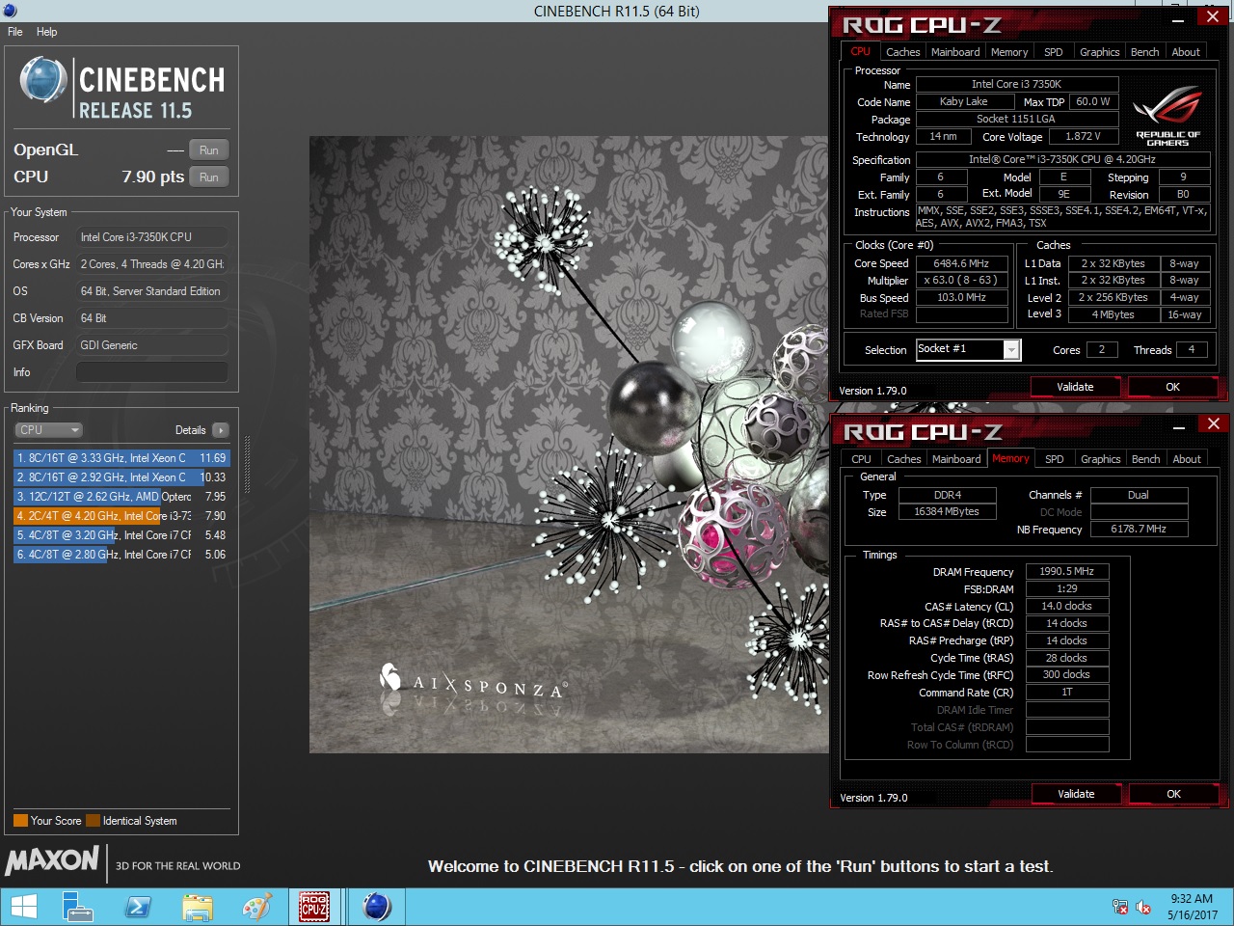Click the DRAM Frequency 1990.5 MHz value
1234x926 pixels.
pyautogui.click(x=1066, y=571)
